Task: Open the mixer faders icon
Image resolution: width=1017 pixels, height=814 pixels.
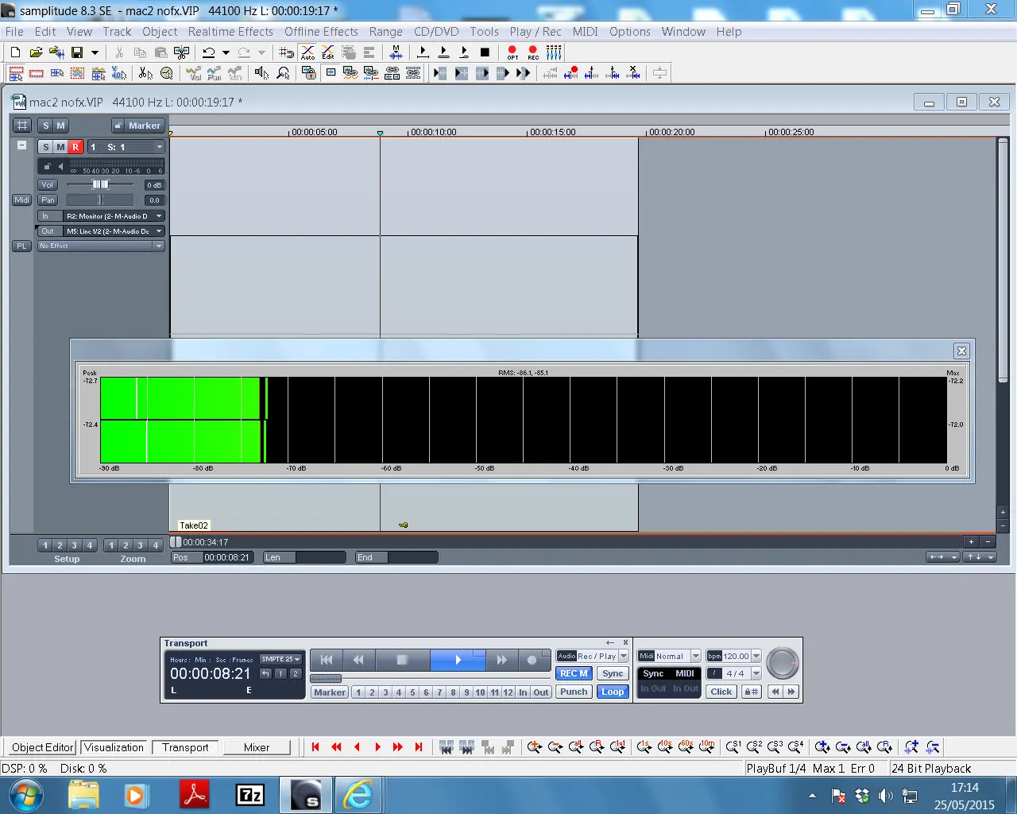Action: [x=554, y=52]
